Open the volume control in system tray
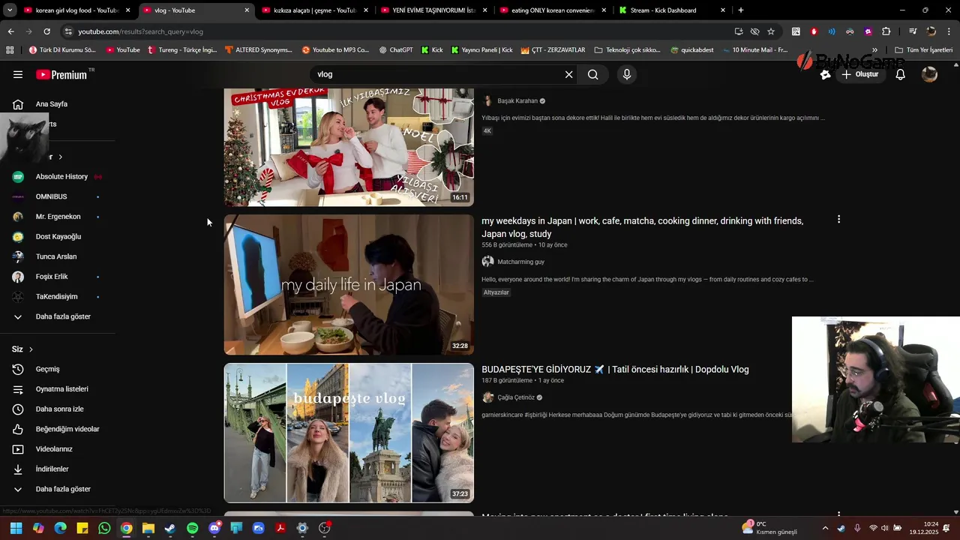 click(884, 528)
